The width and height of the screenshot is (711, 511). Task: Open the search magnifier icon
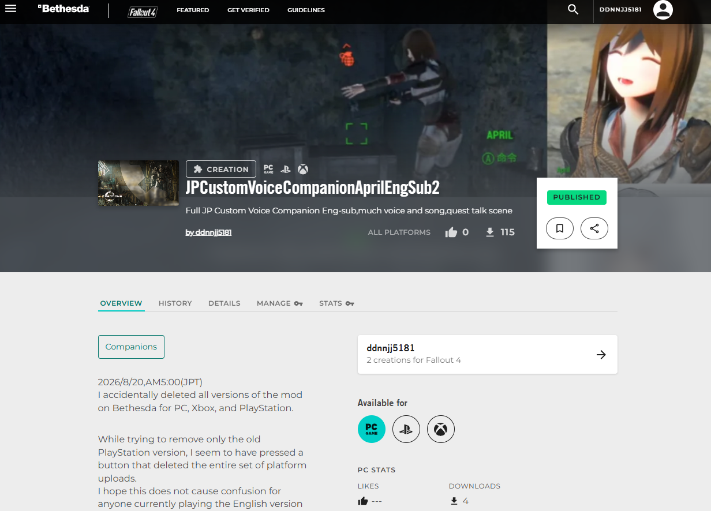click(573, 9)
